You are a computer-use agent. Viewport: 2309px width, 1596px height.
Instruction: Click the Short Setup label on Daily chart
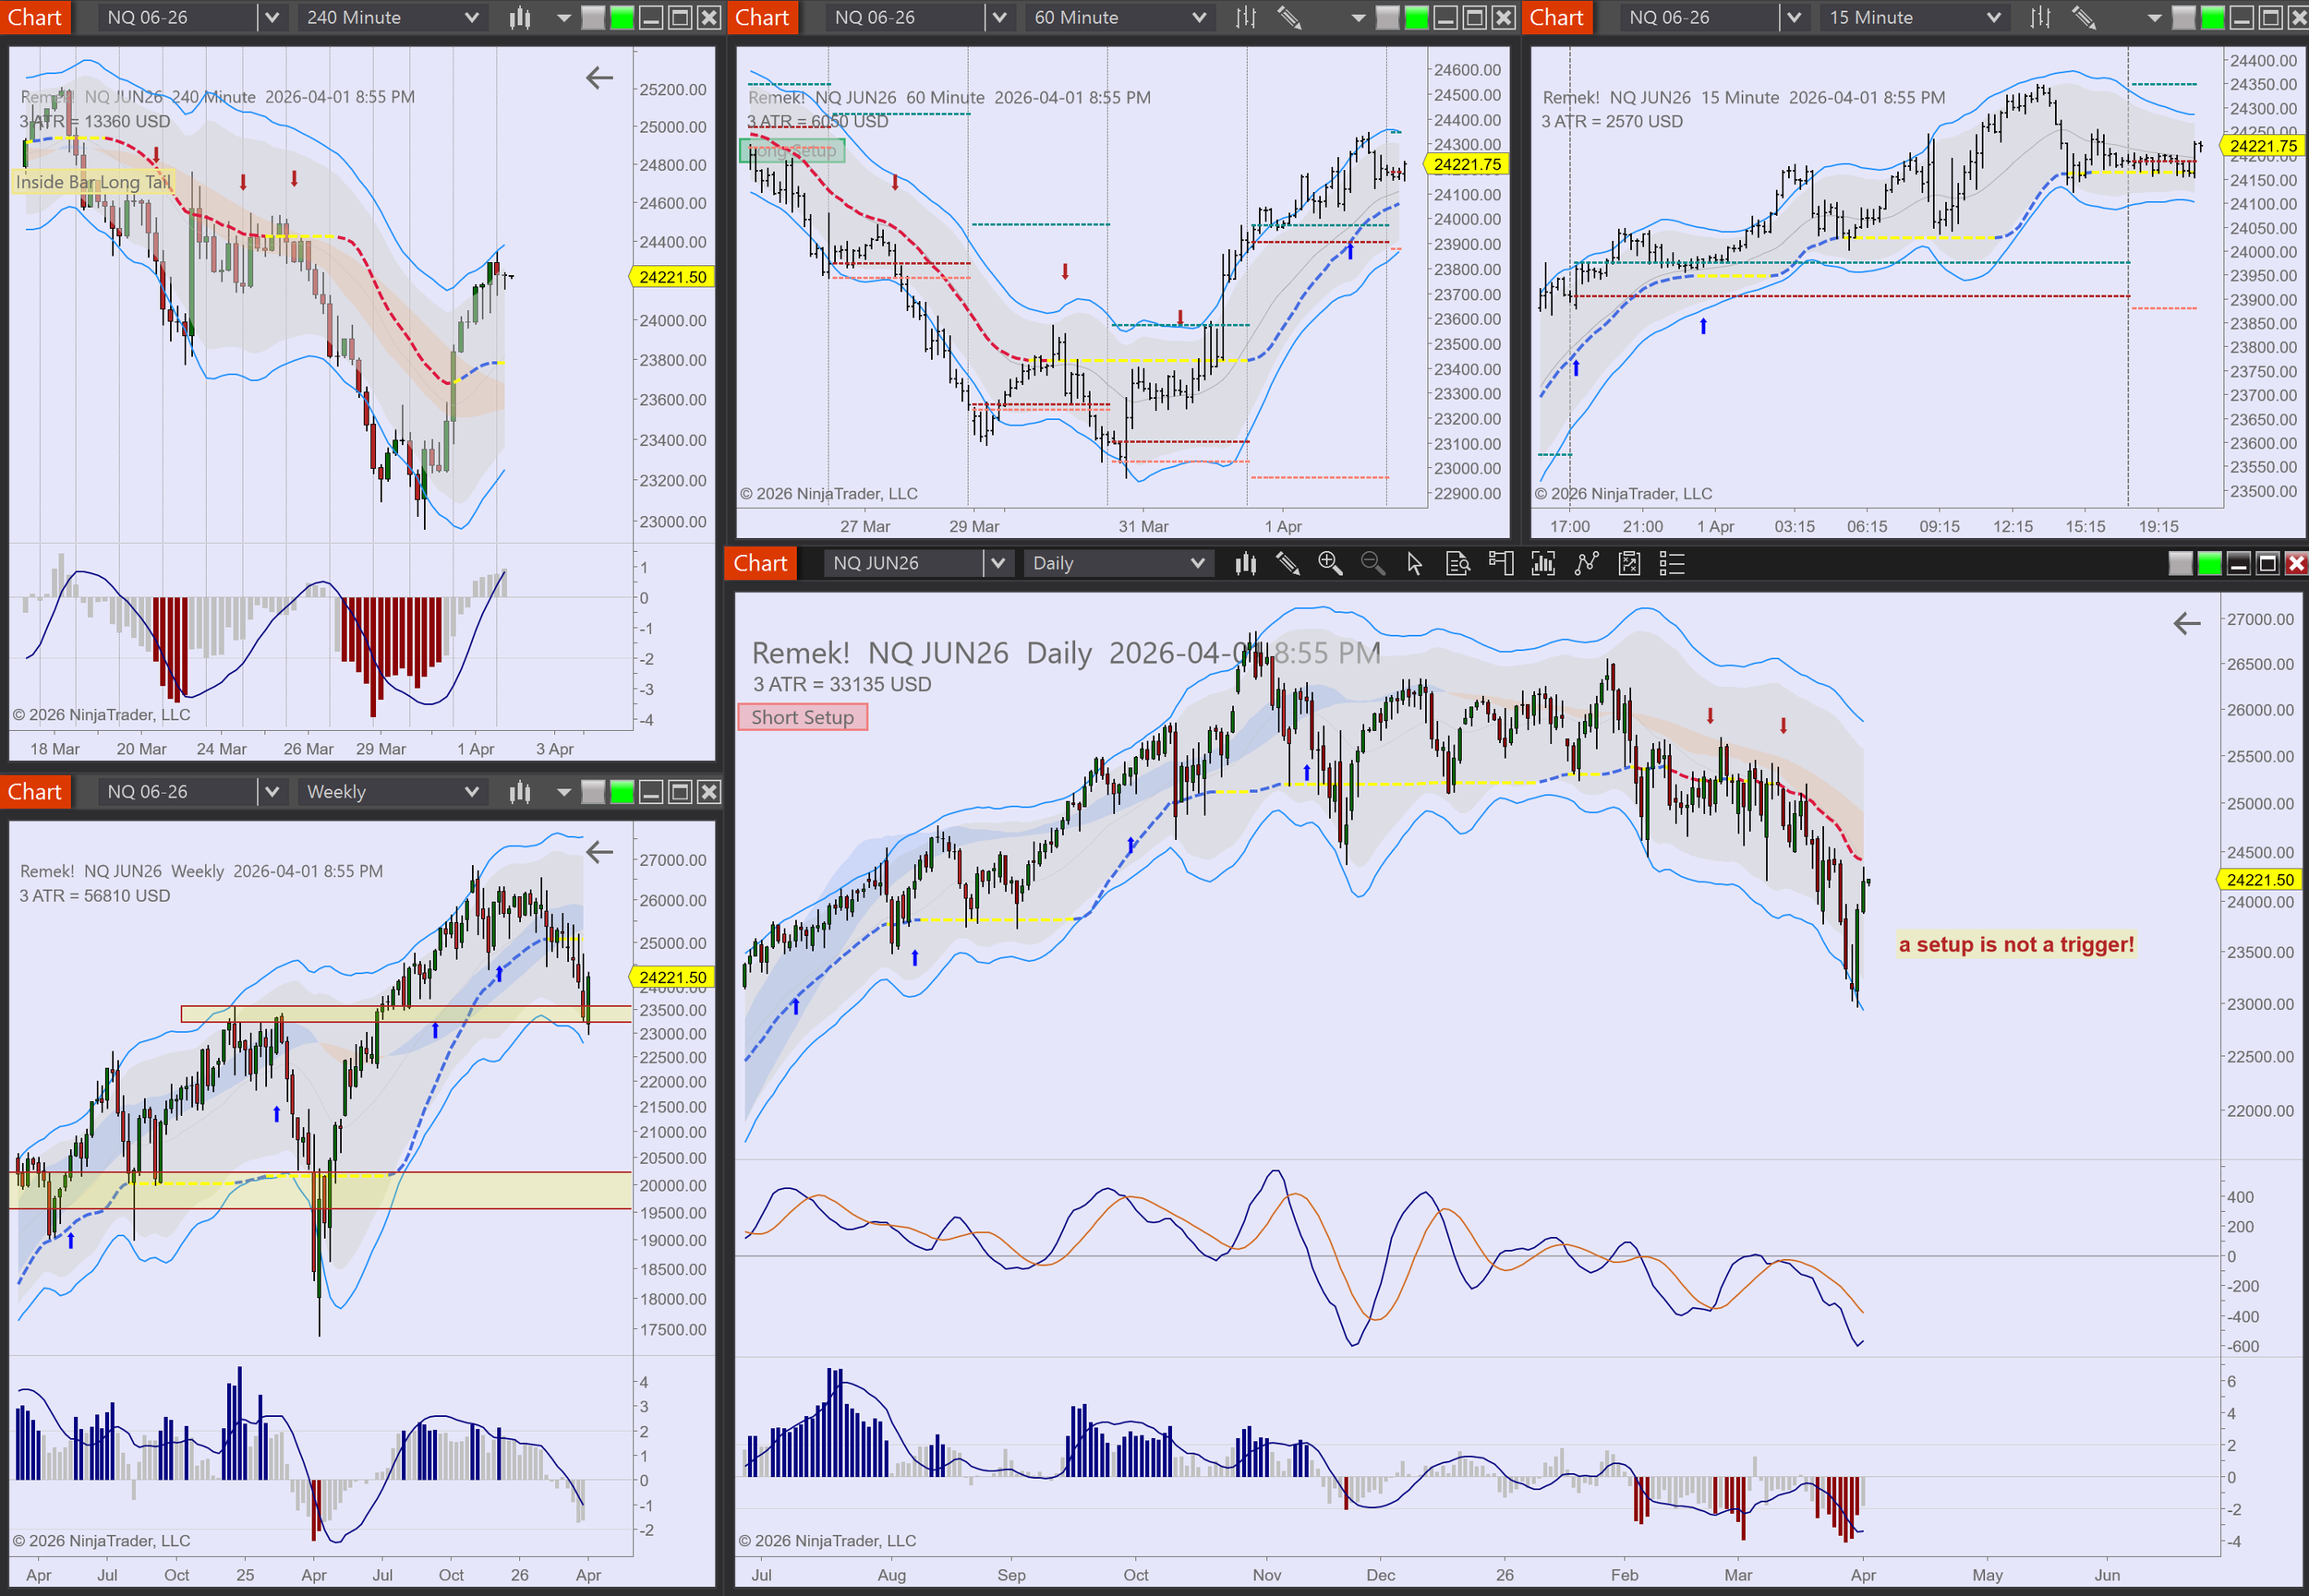click(803, 717)
